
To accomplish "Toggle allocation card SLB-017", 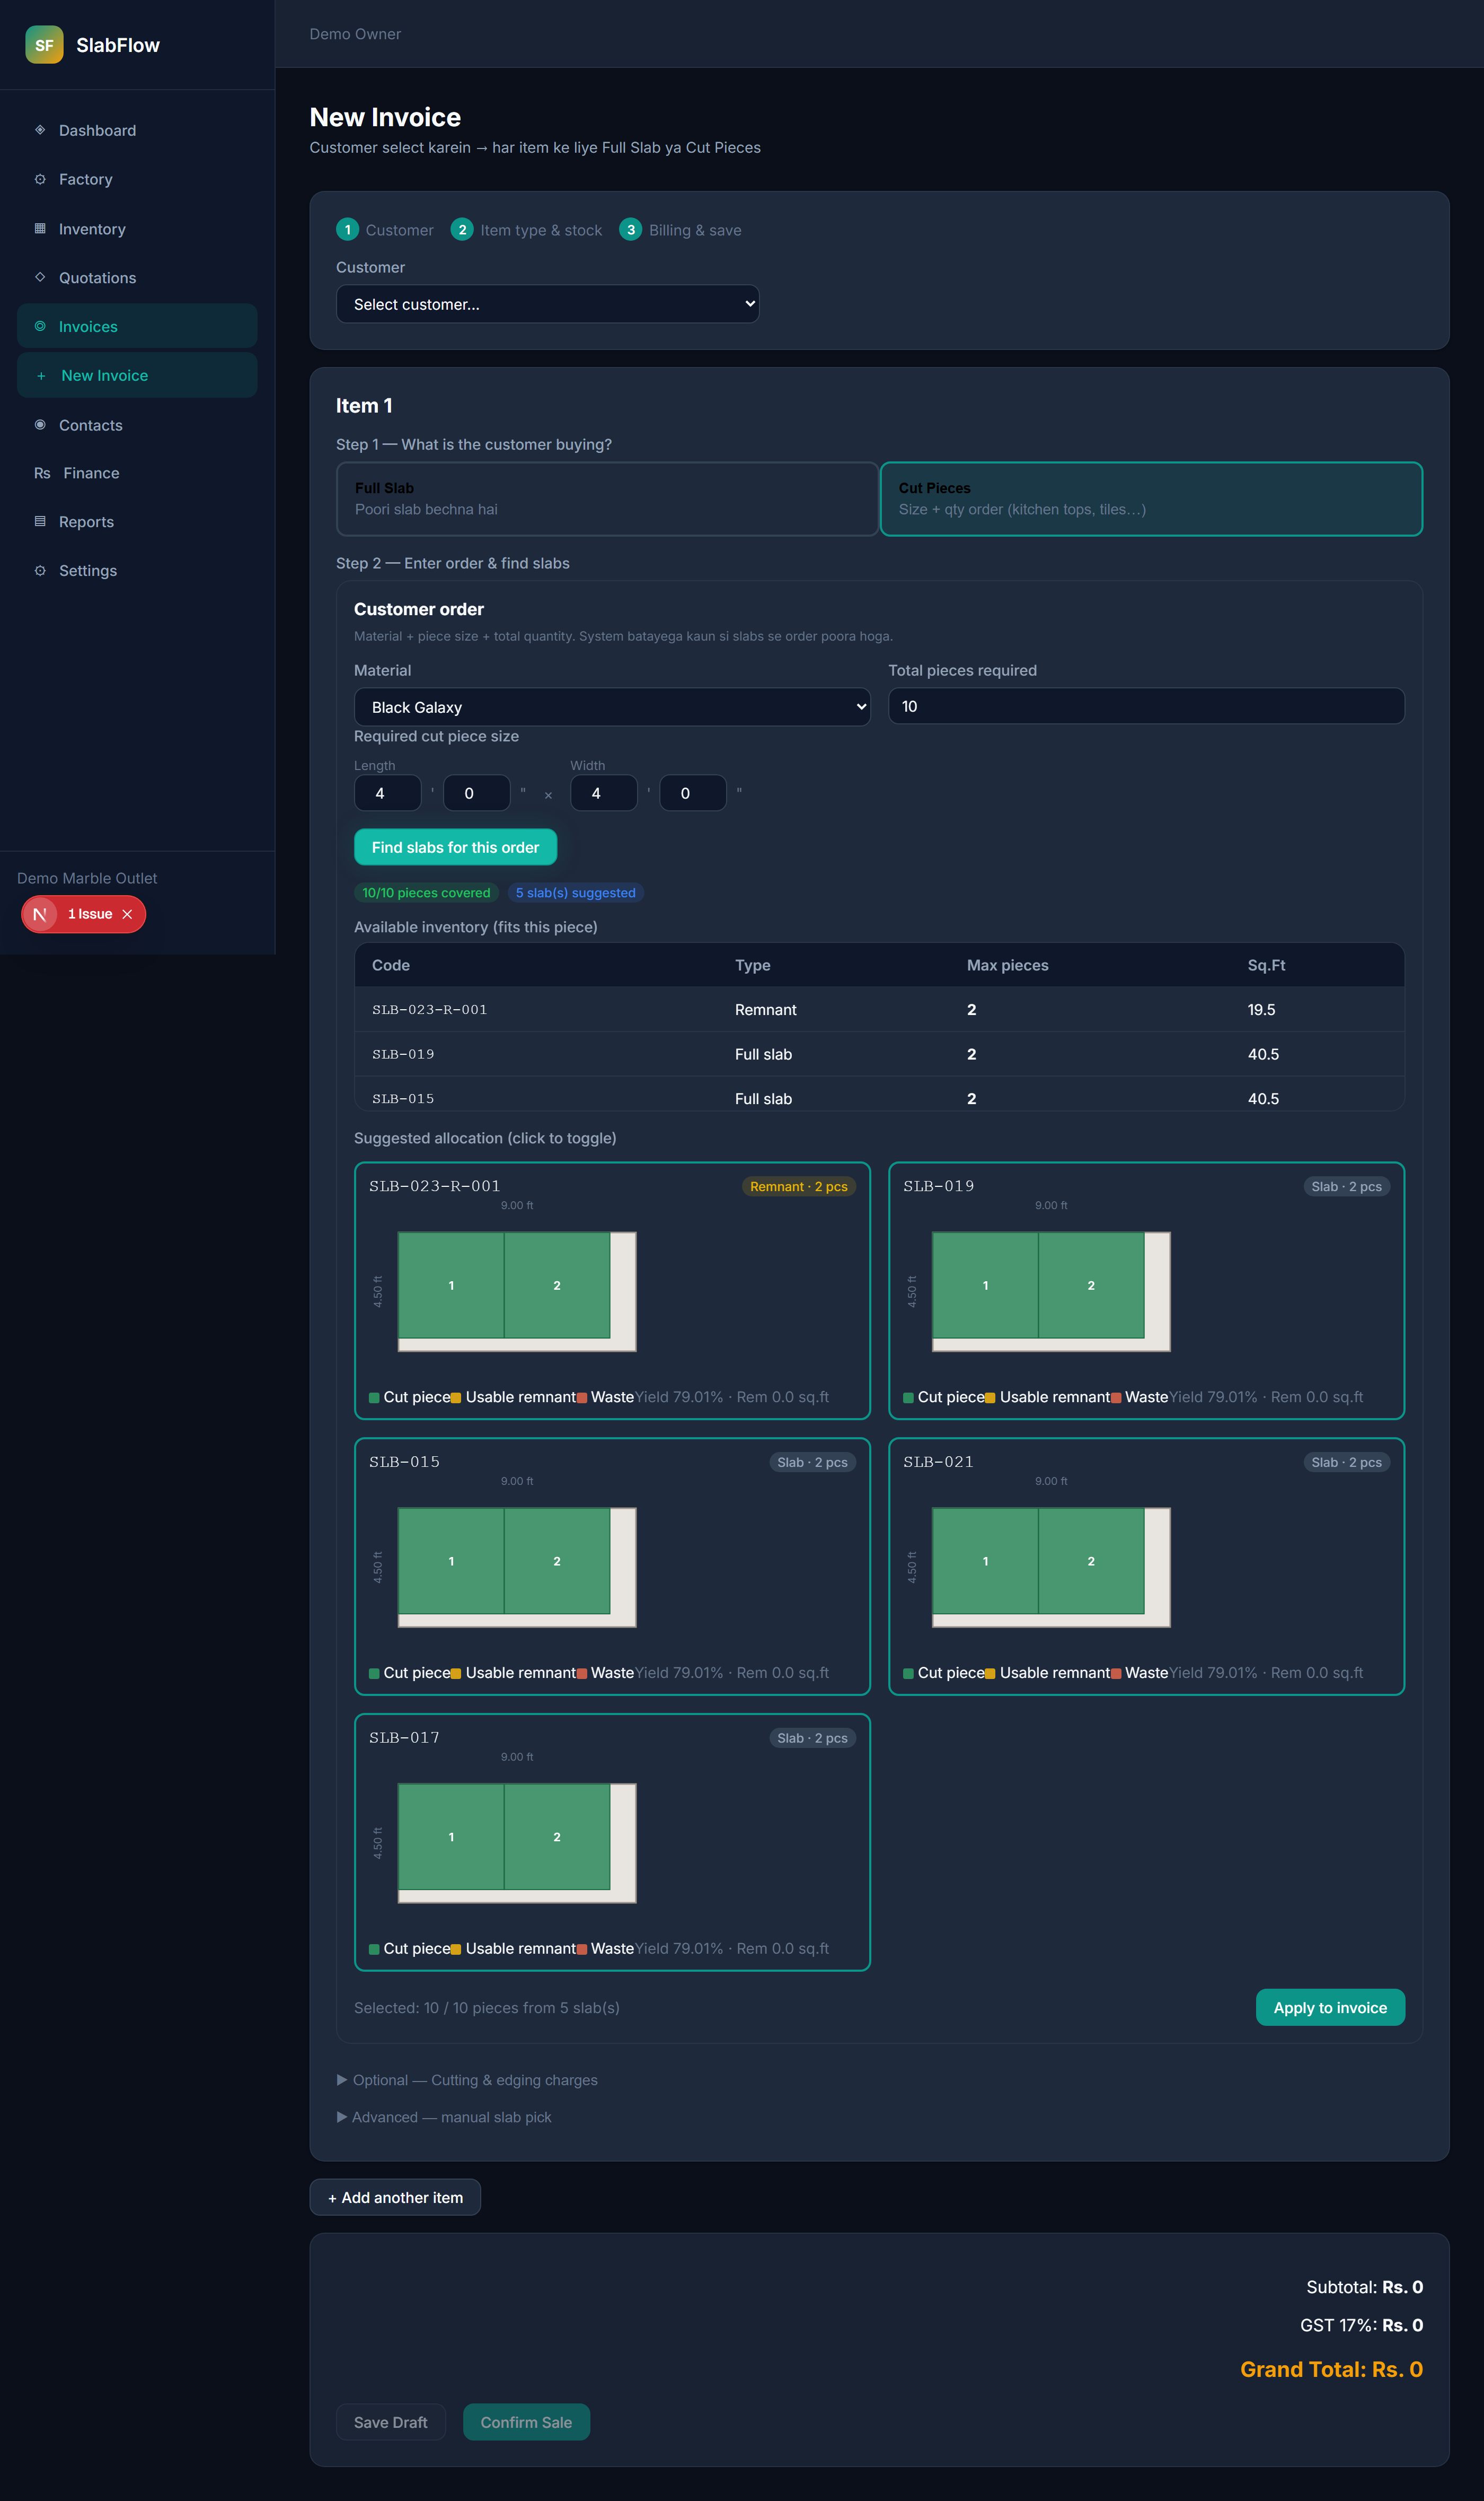I will [x=612, y=1843].
